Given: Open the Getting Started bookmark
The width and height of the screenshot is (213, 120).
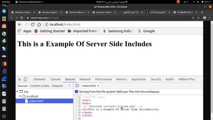Looking at the screenshot, I should point(50,31).
